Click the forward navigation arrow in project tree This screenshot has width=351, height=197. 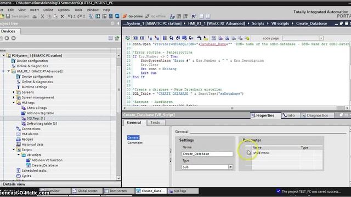(13, 38)
